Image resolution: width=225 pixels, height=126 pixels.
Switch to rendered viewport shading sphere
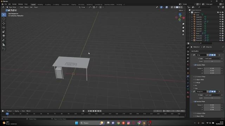coord(182,7)
